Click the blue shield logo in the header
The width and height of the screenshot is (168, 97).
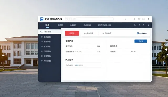pyautogui.click(x=42, y=19)
